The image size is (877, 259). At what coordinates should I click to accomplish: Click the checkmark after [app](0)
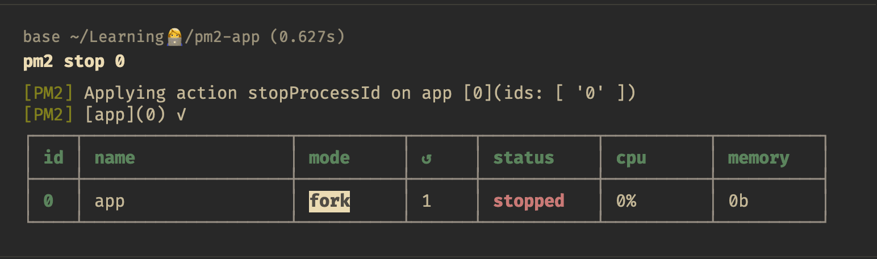pos(181,115)
